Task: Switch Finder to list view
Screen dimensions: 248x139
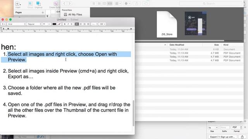Action: (x=99, y=3)
